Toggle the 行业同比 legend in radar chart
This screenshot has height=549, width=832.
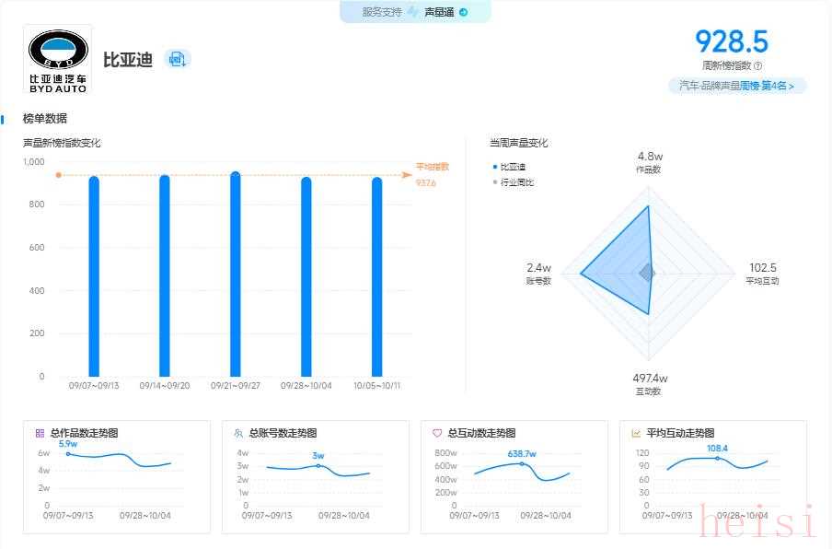click(x=512, y=182)
